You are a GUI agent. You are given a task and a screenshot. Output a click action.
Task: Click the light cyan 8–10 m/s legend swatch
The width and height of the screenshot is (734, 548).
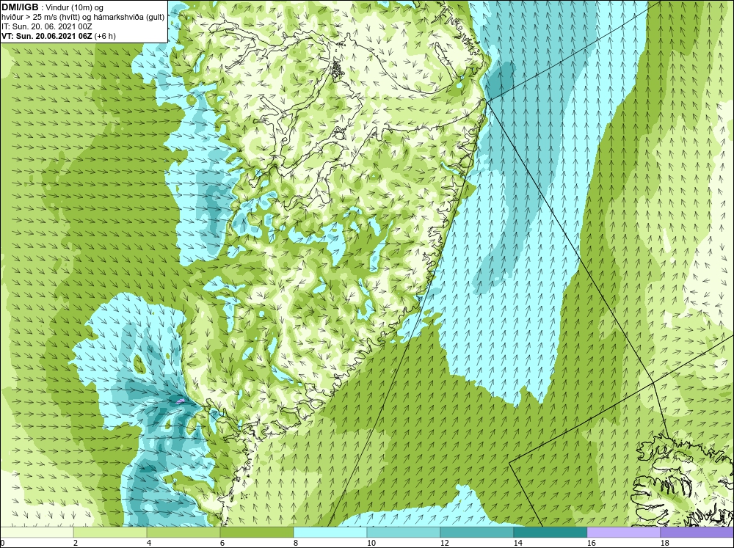coord(330,532)
